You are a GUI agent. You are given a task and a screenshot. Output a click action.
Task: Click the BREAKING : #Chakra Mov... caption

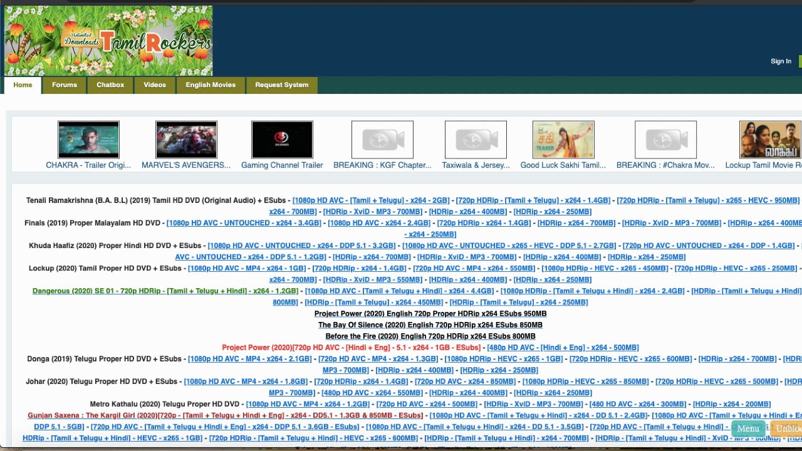(x=665, y=165)
